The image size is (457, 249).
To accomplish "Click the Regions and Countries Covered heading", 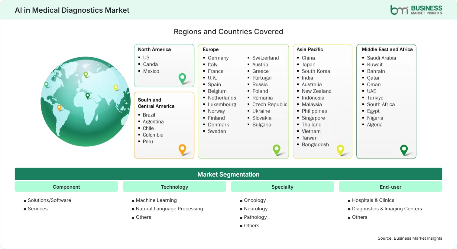I will coord(228,32).
